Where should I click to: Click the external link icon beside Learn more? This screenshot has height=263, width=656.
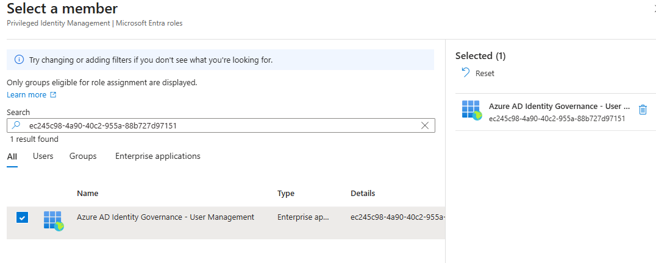pos(53,95)
